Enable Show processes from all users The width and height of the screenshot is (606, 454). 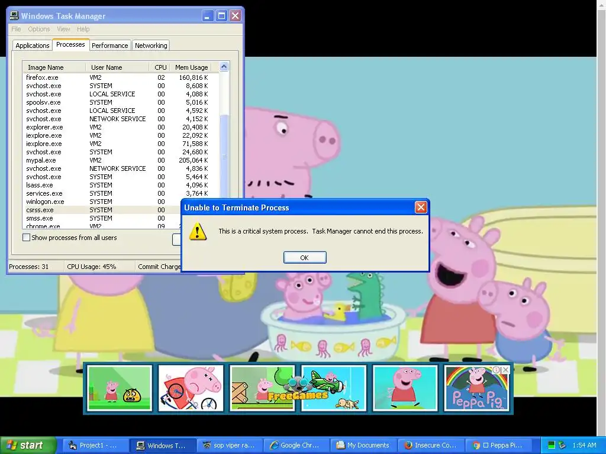[26, 238]
